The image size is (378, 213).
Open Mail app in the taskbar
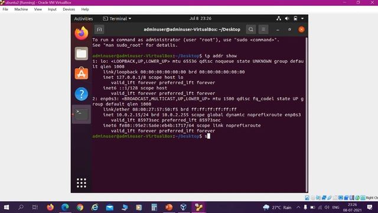(110, 207)
